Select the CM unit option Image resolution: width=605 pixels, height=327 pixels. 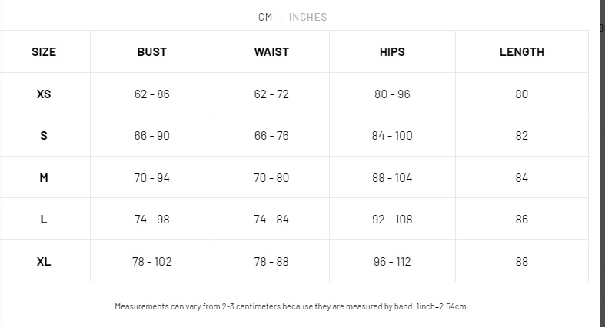[x=265, y=18]
